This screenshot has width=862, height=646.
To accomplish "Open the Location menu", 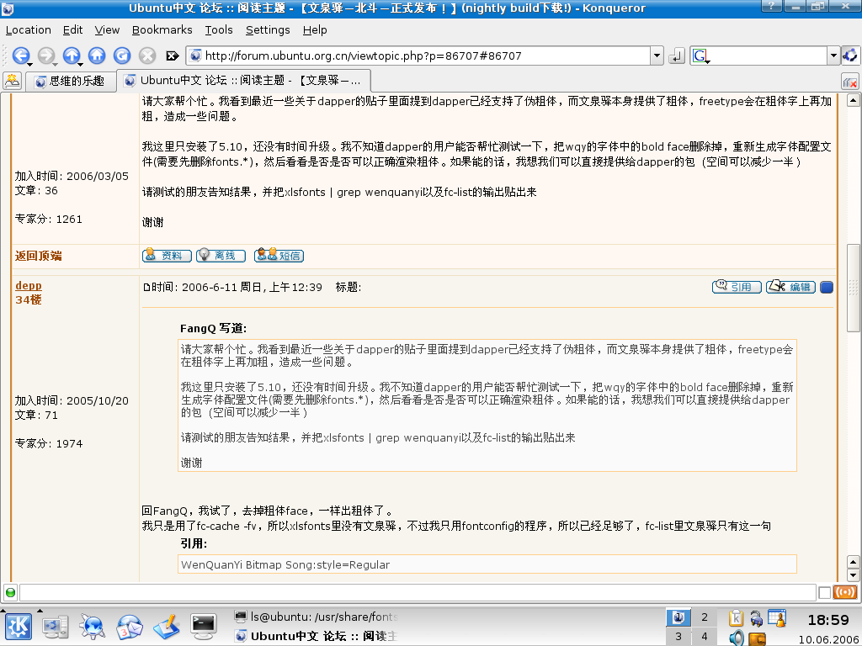I will click(28, 29).
